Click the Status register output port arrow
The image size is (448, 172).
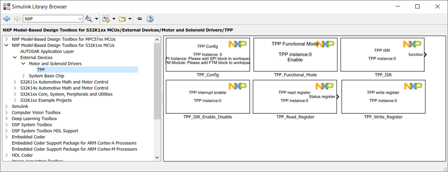338,97
